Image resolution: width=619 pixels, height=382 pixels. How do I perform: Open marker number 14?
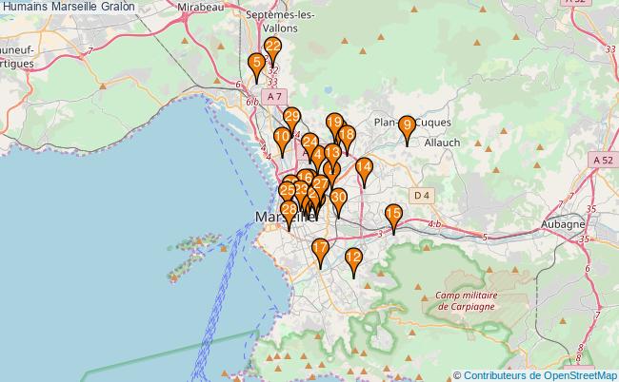(x=364, y=169)
